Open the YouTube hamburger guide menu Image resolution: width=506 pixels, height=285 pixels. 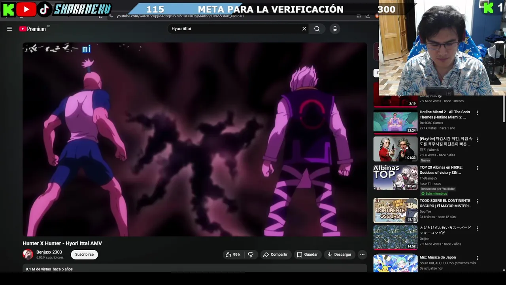tap(9, 29)
